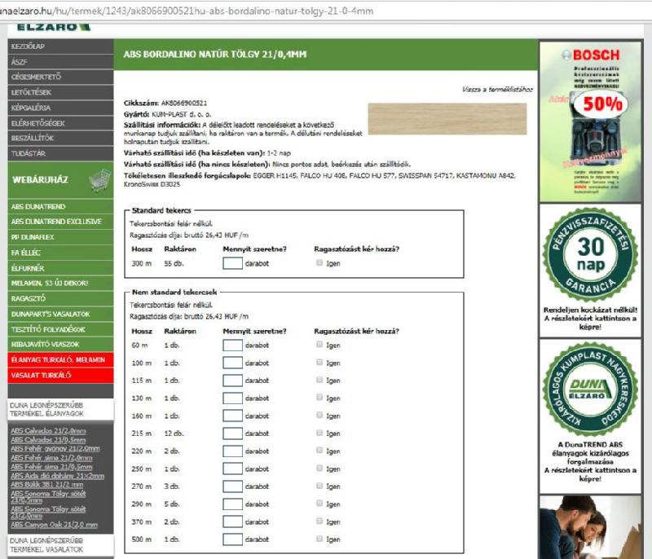Open the 30 nap garancia badge
652x559 pixels.
590,255
